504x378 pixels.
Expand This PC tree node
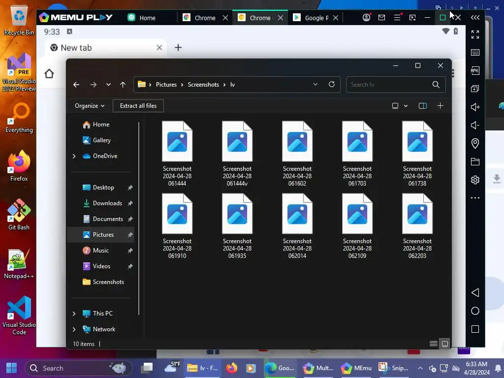[74, 314]
